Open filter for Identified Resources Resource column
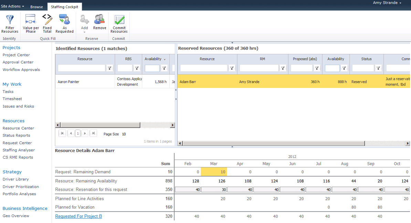The height and width of the screenshot is (223, 411). [109, 68]
